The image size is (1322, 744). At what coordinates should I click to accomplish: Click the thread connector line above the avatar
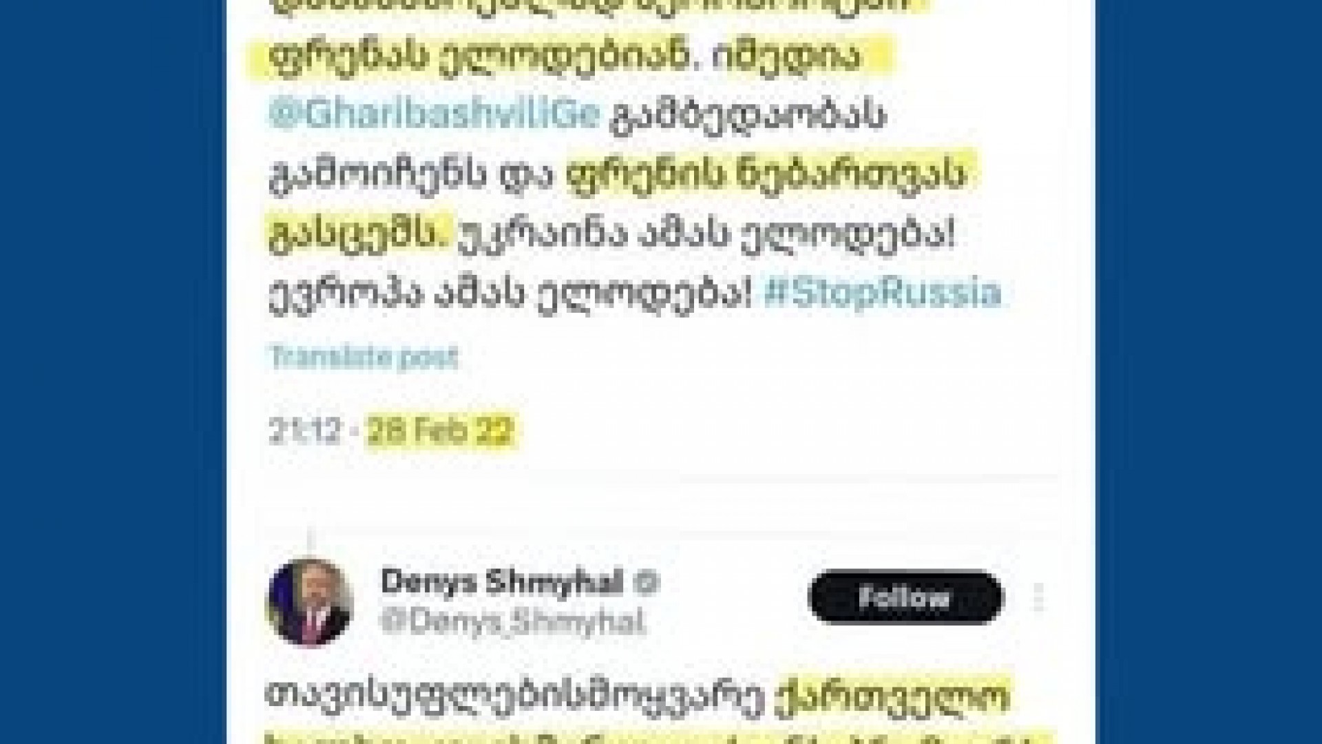(310, 542)
